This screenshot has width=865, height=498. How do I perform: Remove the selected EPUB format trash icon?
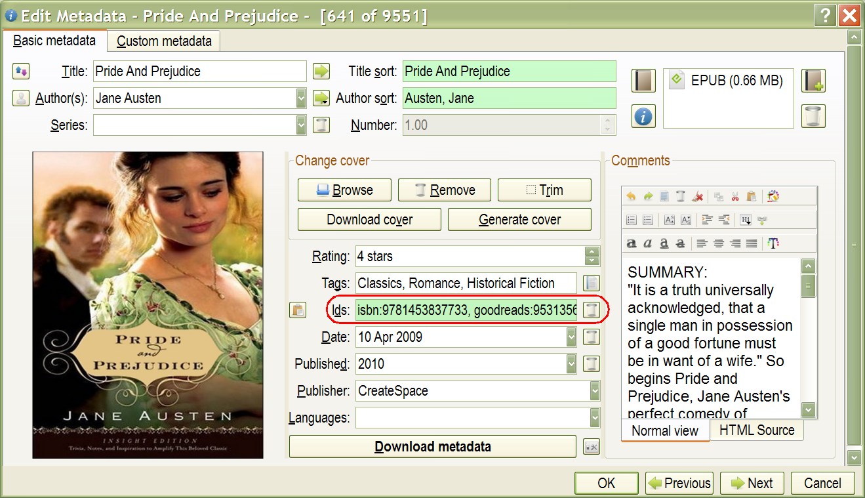point(813,116)
